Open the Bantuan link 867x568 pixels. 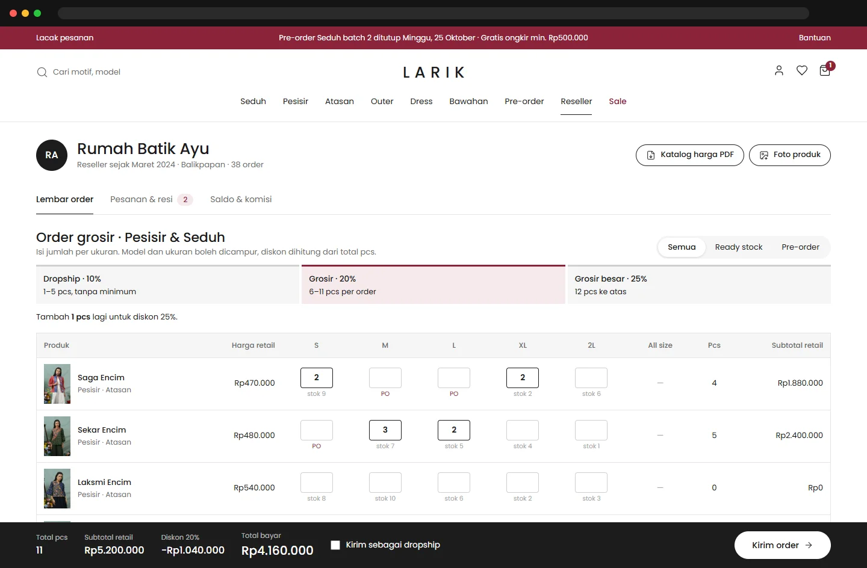pos(815,37)
